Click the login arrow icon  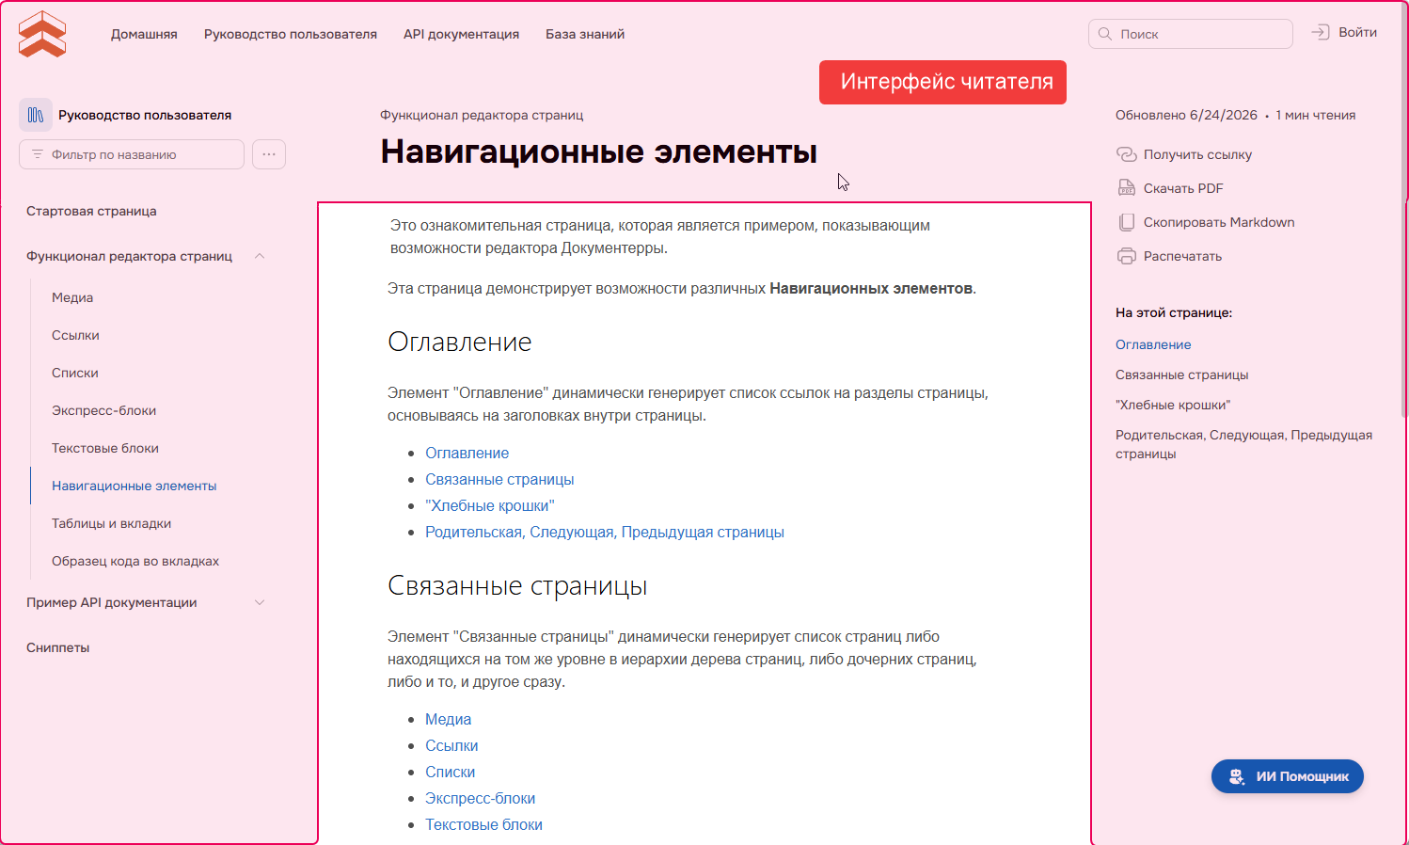(x=1321, y=32)
